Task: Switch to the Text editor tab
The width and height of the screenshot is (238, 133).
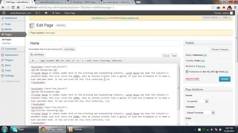Action: (x=174, y=56)
